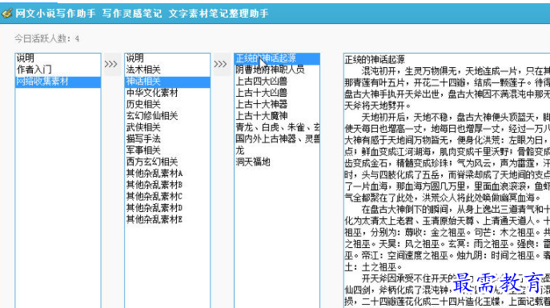
Task: Open 军事相关 category
Action: click(x=167, y=150)
